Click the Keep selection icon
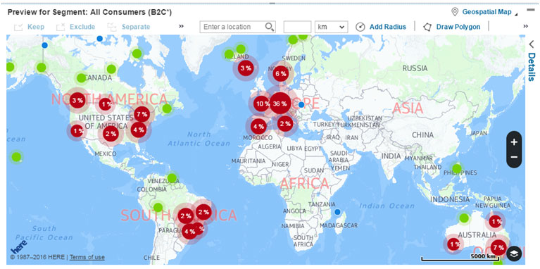Viewport: 540px width, 269px height. click(18, 27)
